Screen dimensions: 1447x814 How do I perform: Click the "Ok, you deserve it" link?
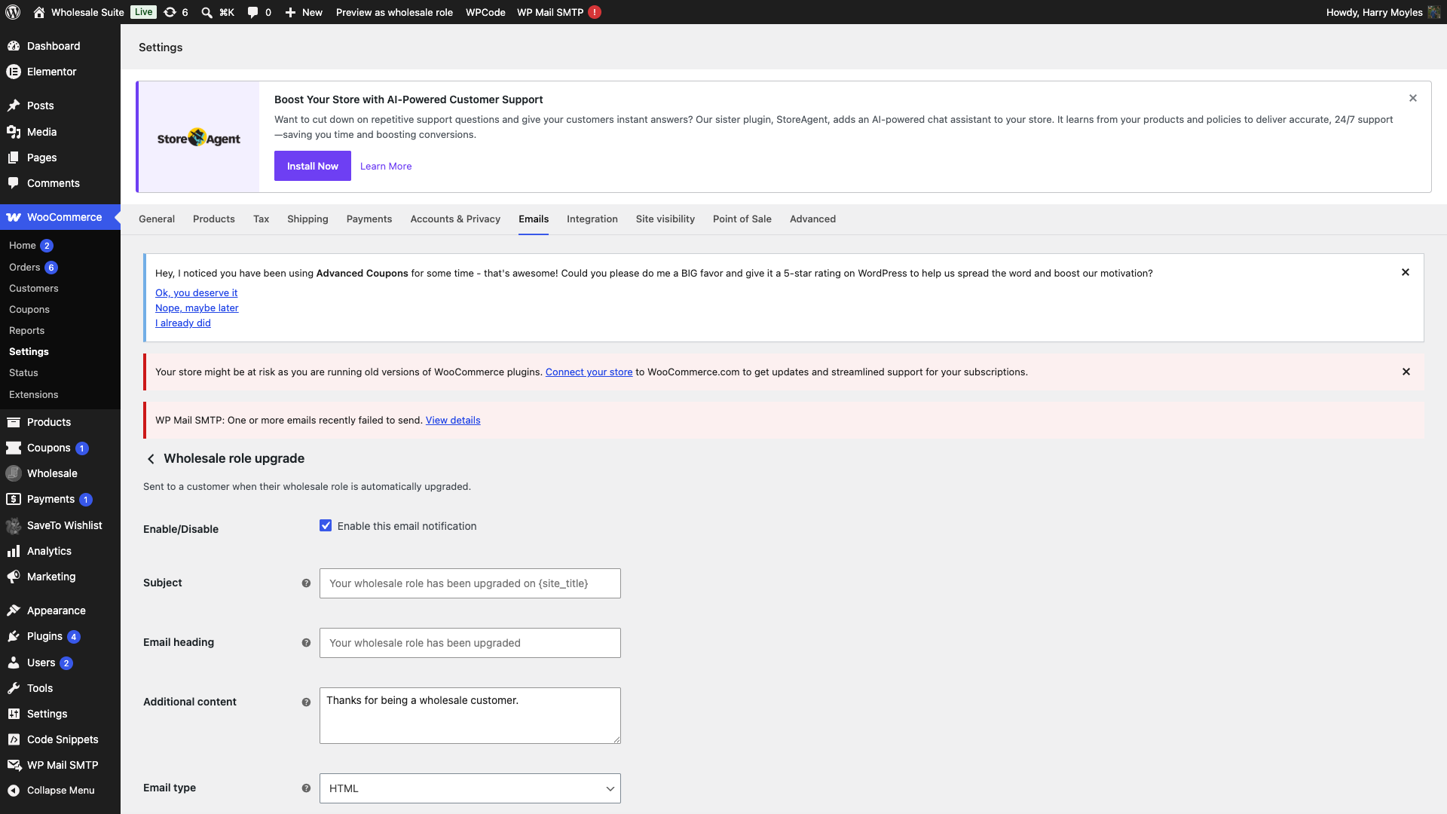point(196,293)
